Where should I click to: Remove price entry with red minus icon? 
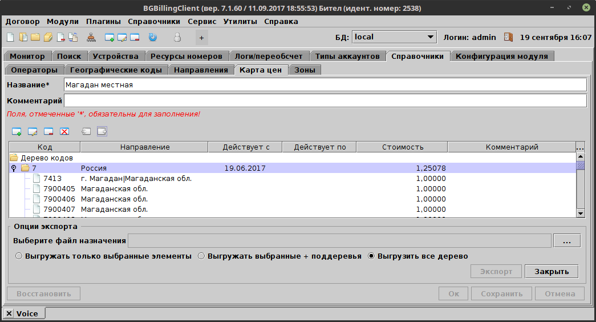48,132
